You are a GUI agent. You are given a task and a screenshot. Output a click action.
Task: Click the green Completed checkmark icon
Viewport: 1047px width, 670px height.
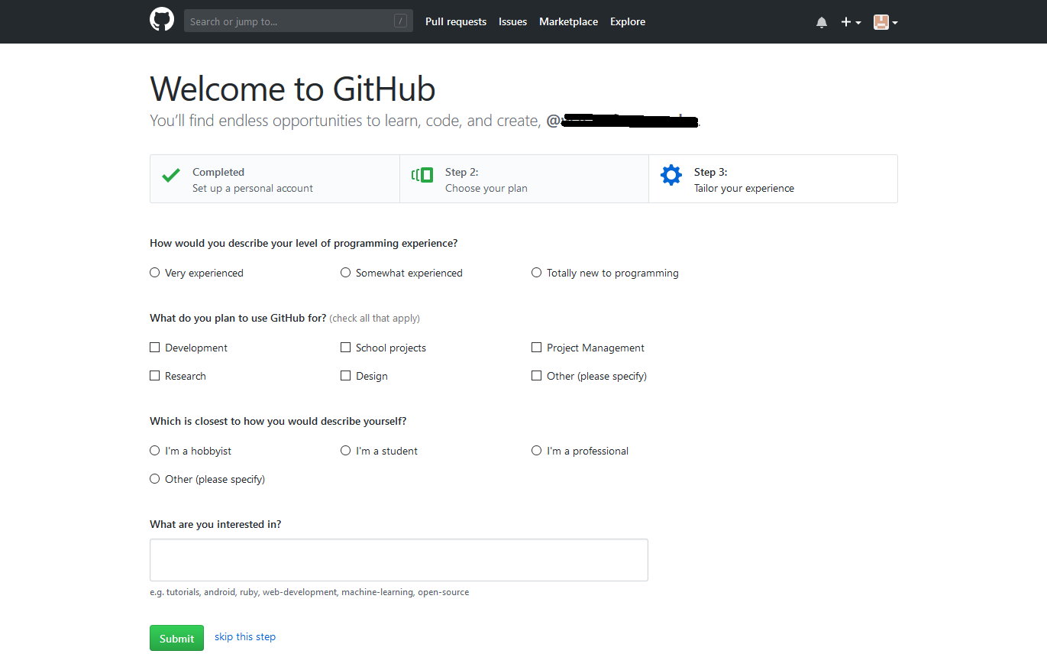171,176
